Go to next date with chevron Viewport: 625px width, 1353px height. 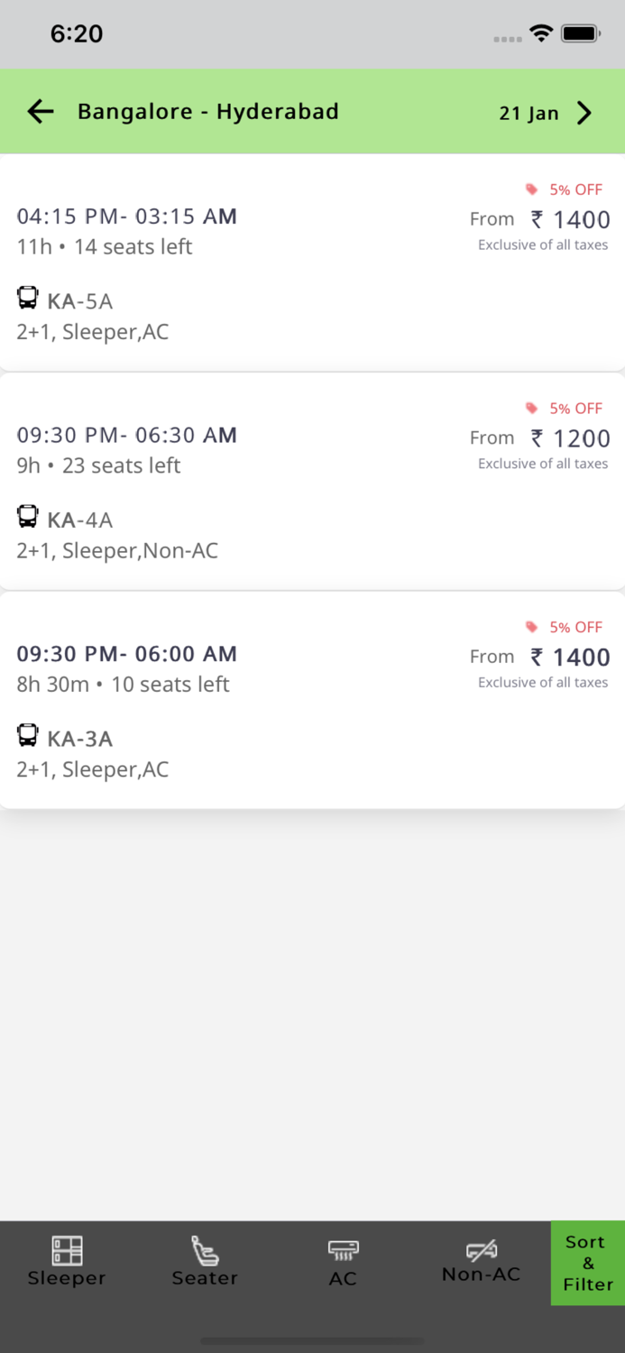coord(584,113)
